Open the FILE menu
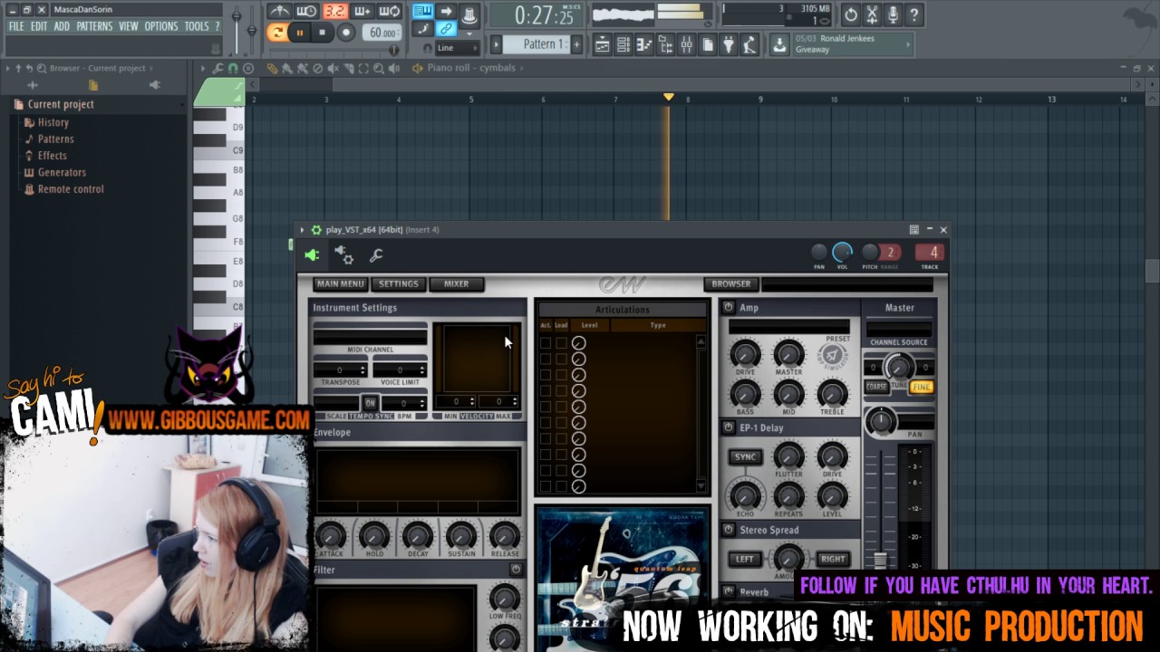1160x652 pixels. 16,26
